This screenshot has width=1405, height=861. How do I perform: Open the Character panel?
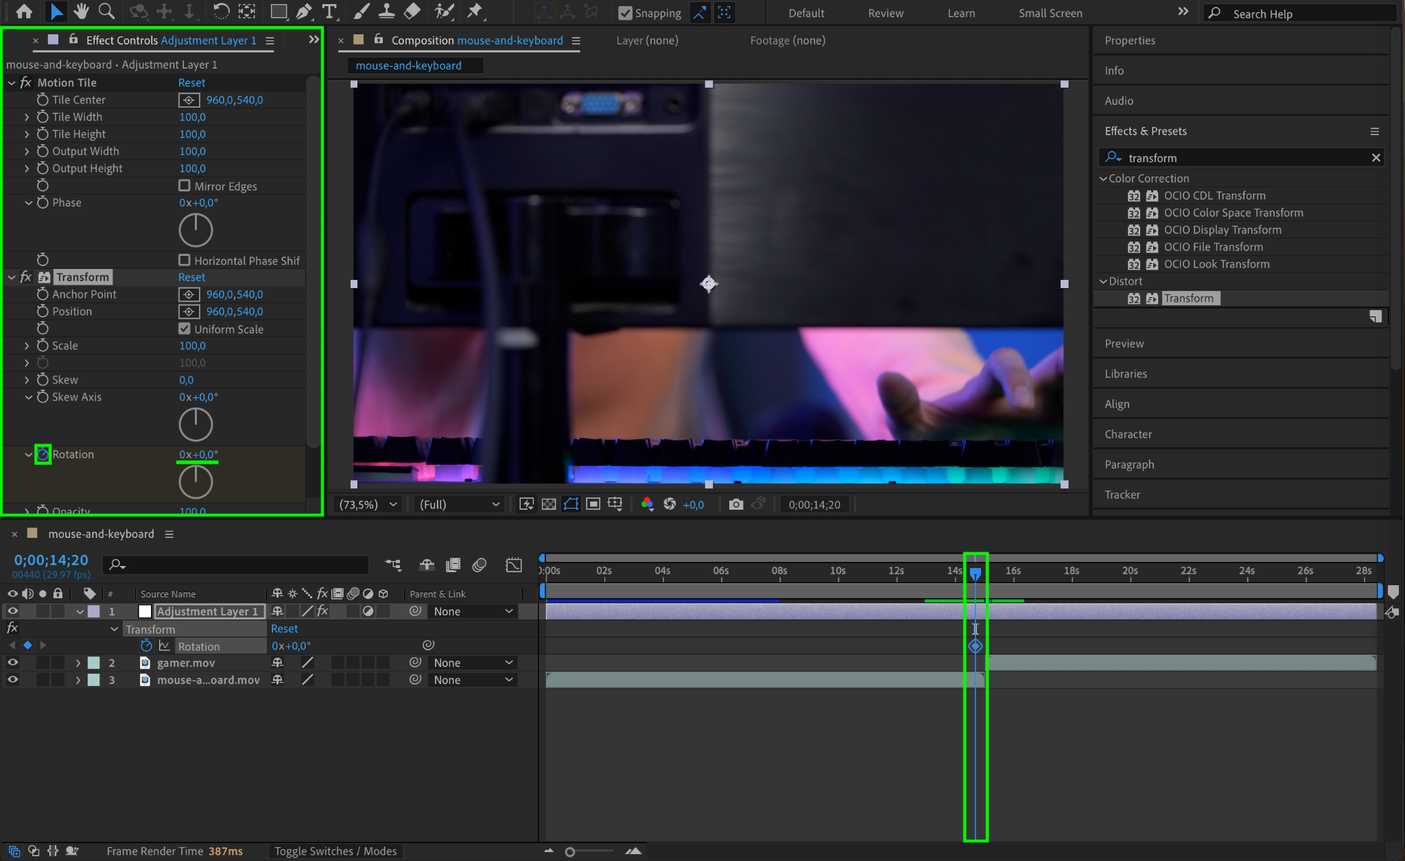pos(1128,434)
